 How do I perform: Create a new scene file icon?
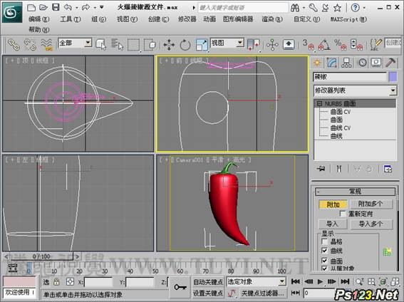pos(31,7)
